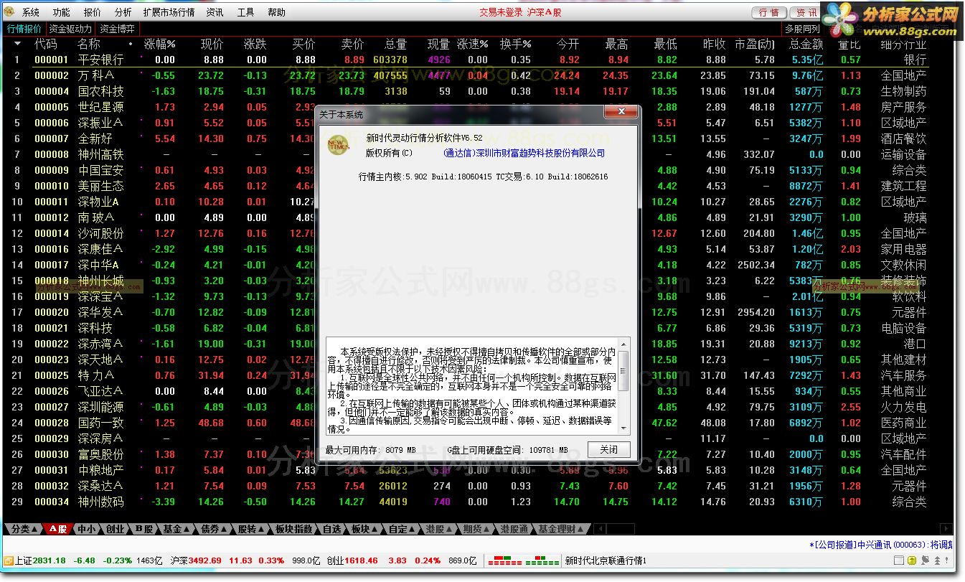Expand the 期货▲ bottom tab
Viewport: 965px width, 582px height.
477,529
